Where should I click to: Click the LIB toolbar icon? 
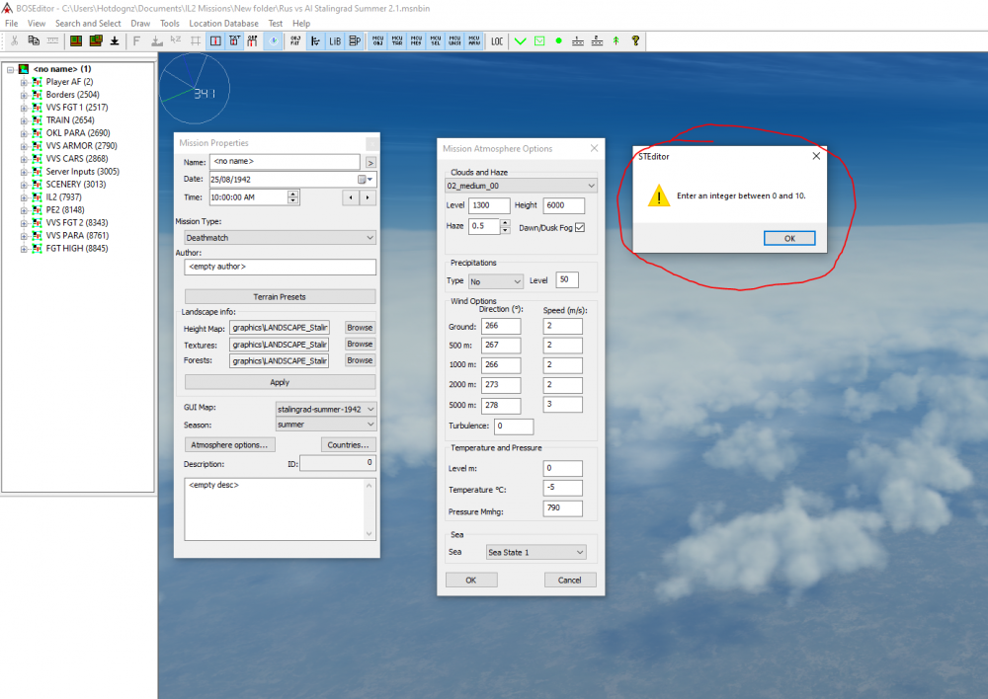(x=334, y=41)
